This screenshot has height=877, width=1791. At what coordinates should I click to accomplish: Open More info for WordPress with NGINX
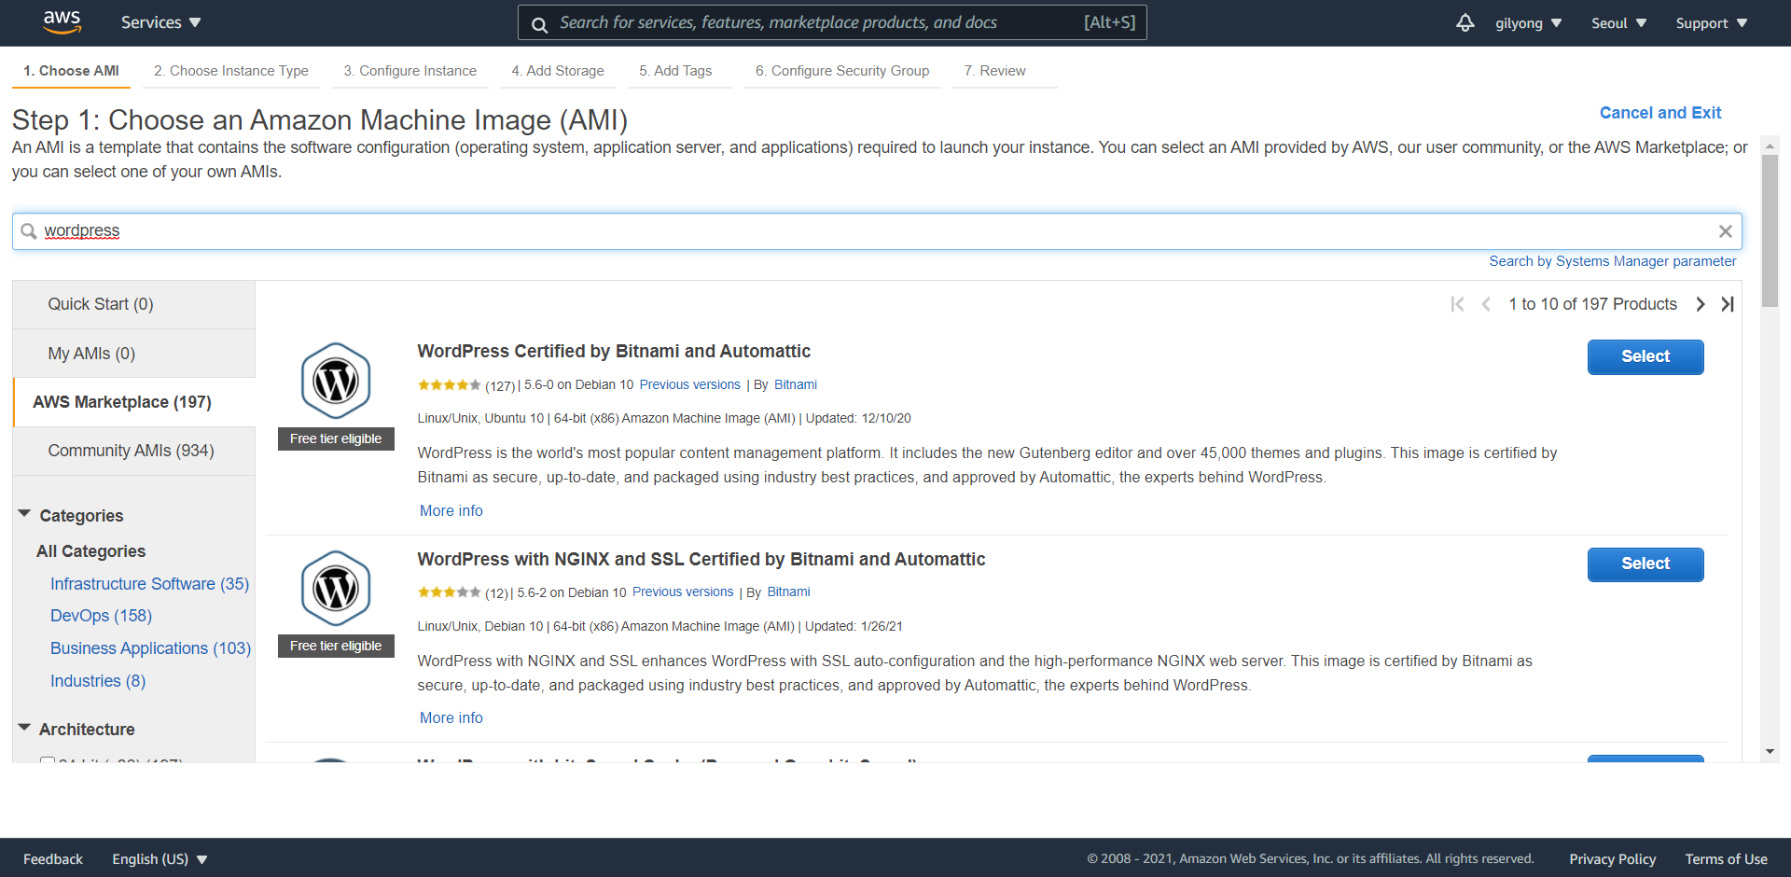click(451, 717)
